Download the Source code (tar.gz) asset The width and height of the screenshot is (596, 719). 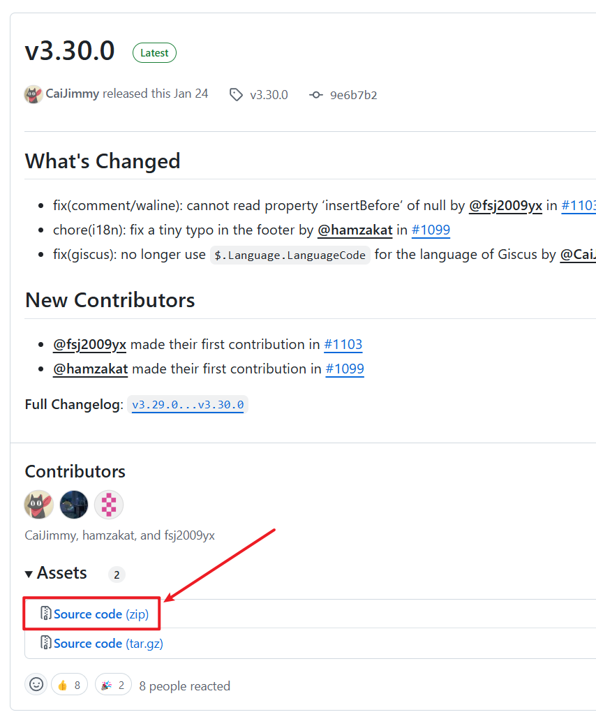(x=108, y=644)
